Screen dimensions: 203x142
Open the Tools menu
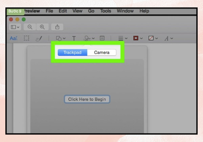(x=106, y=11)
